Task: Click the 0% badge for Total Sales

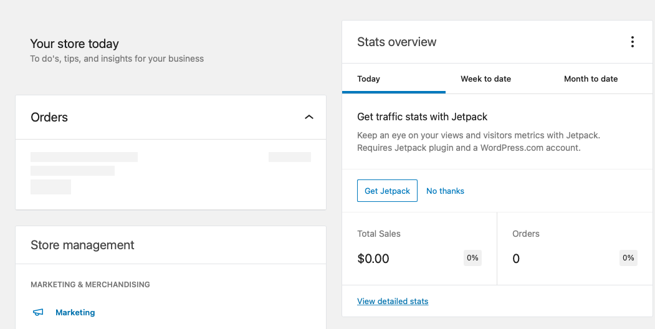Action: click(472, 258)
